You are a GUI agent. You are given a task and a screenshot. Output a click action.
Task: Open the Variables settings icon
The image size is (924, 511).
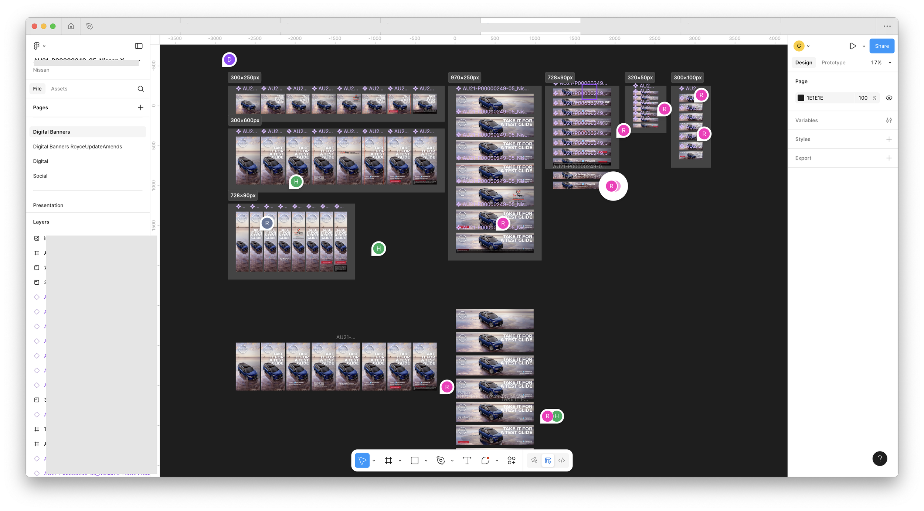coord(889,120)
